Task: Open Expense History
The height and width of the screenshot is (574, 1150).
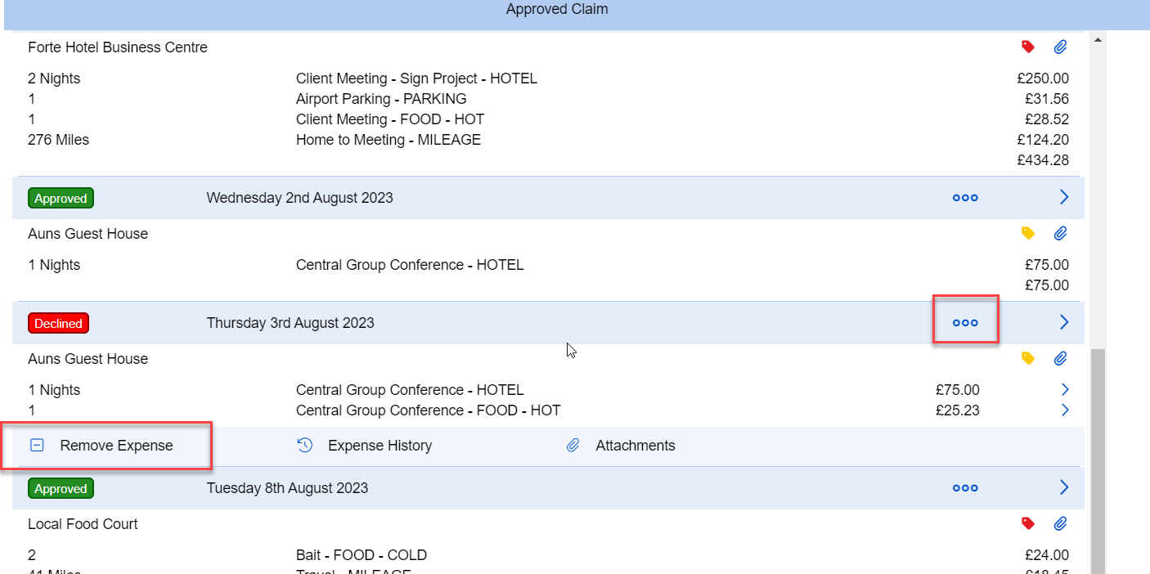Action: tap(365, 446)
